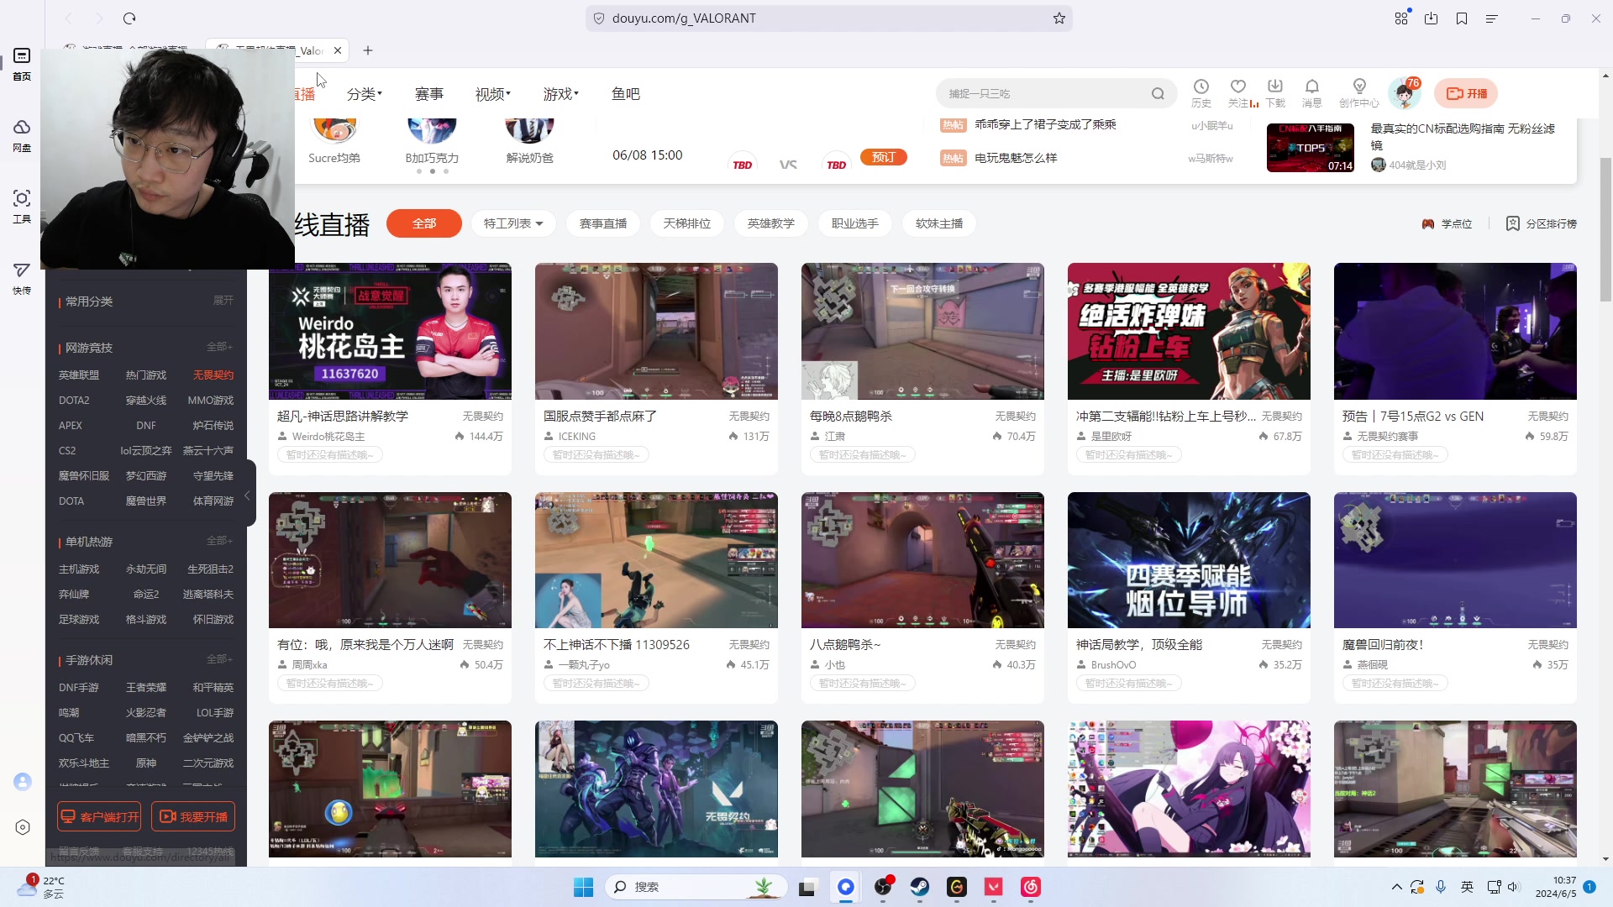Collapse the left category sidebar arrow

pyautogui.click(x=248, y=495)
